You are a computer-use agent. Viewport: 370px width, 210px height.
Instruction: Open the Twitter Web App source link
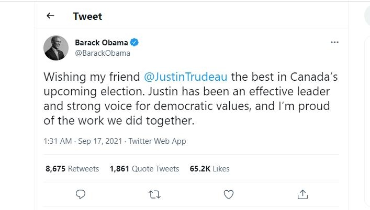[157, 141]
